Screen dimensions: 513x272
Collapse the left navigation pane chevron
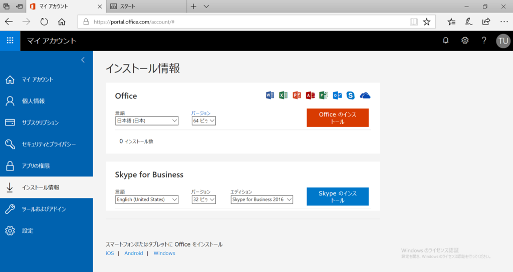83,60
